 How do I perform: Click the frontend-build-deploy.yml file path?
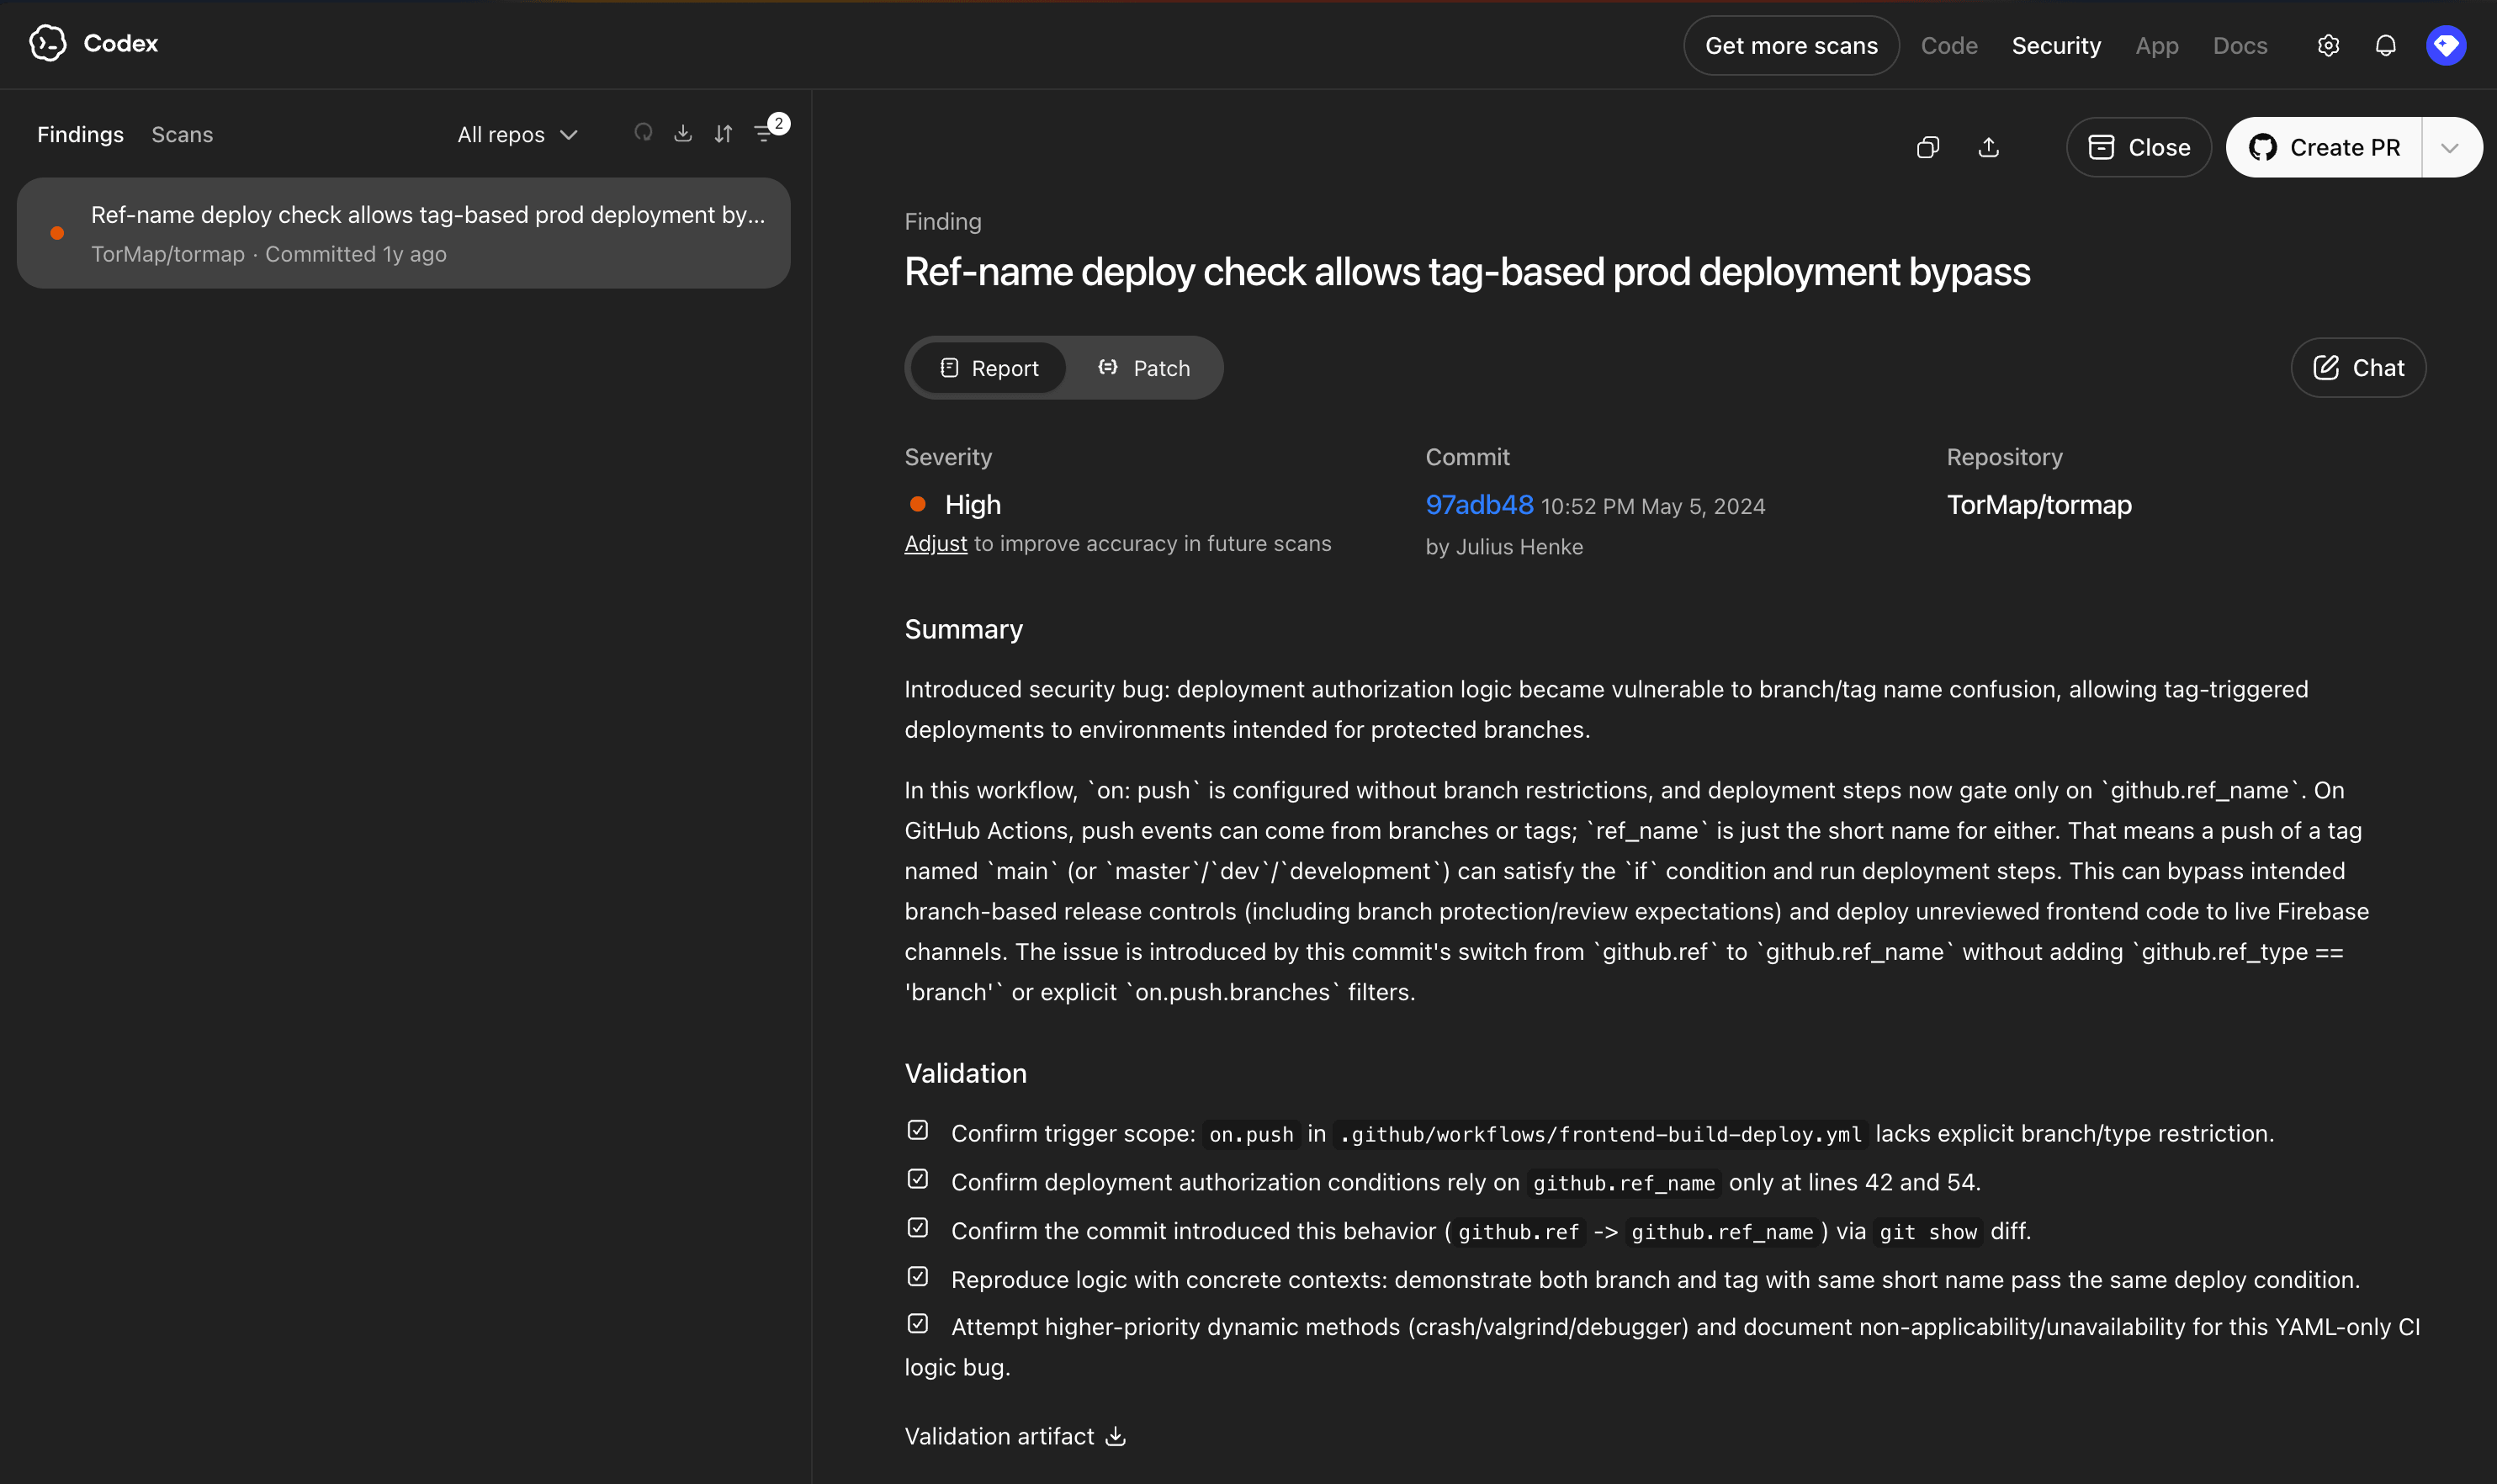(1600, 1134)
